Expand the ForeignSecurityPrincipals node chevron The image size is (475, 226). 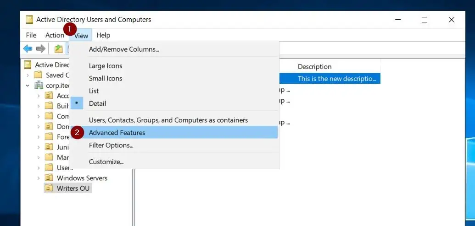[39, 137]
